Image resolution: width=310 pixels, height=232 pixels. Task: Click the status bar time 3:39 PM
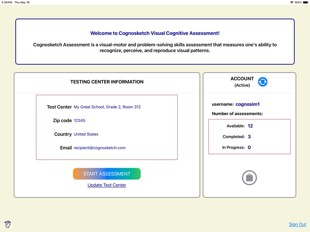pos(7,2)
